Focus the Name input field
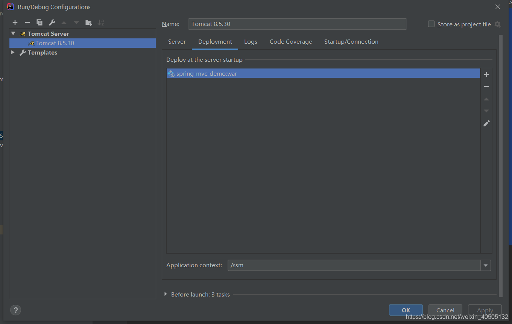 tap(297, 24)
